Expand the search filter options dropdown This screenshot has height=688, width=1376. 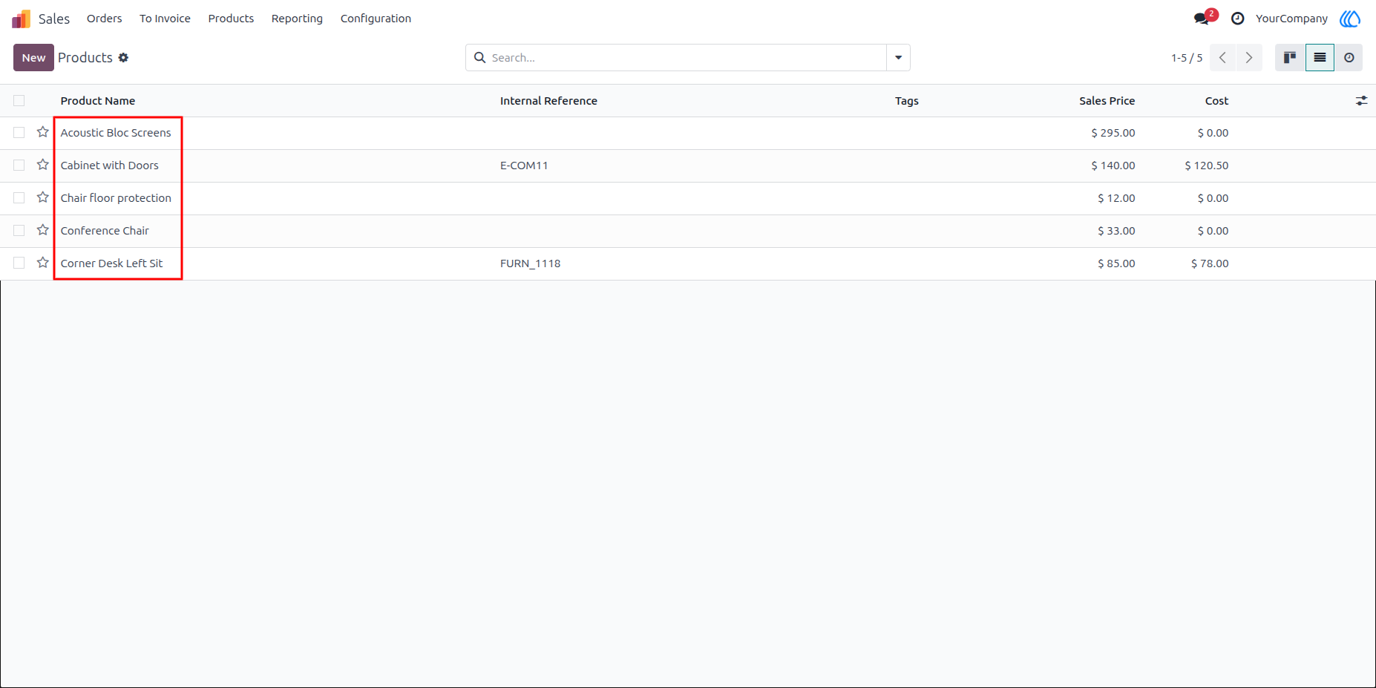tap(898, 57)
